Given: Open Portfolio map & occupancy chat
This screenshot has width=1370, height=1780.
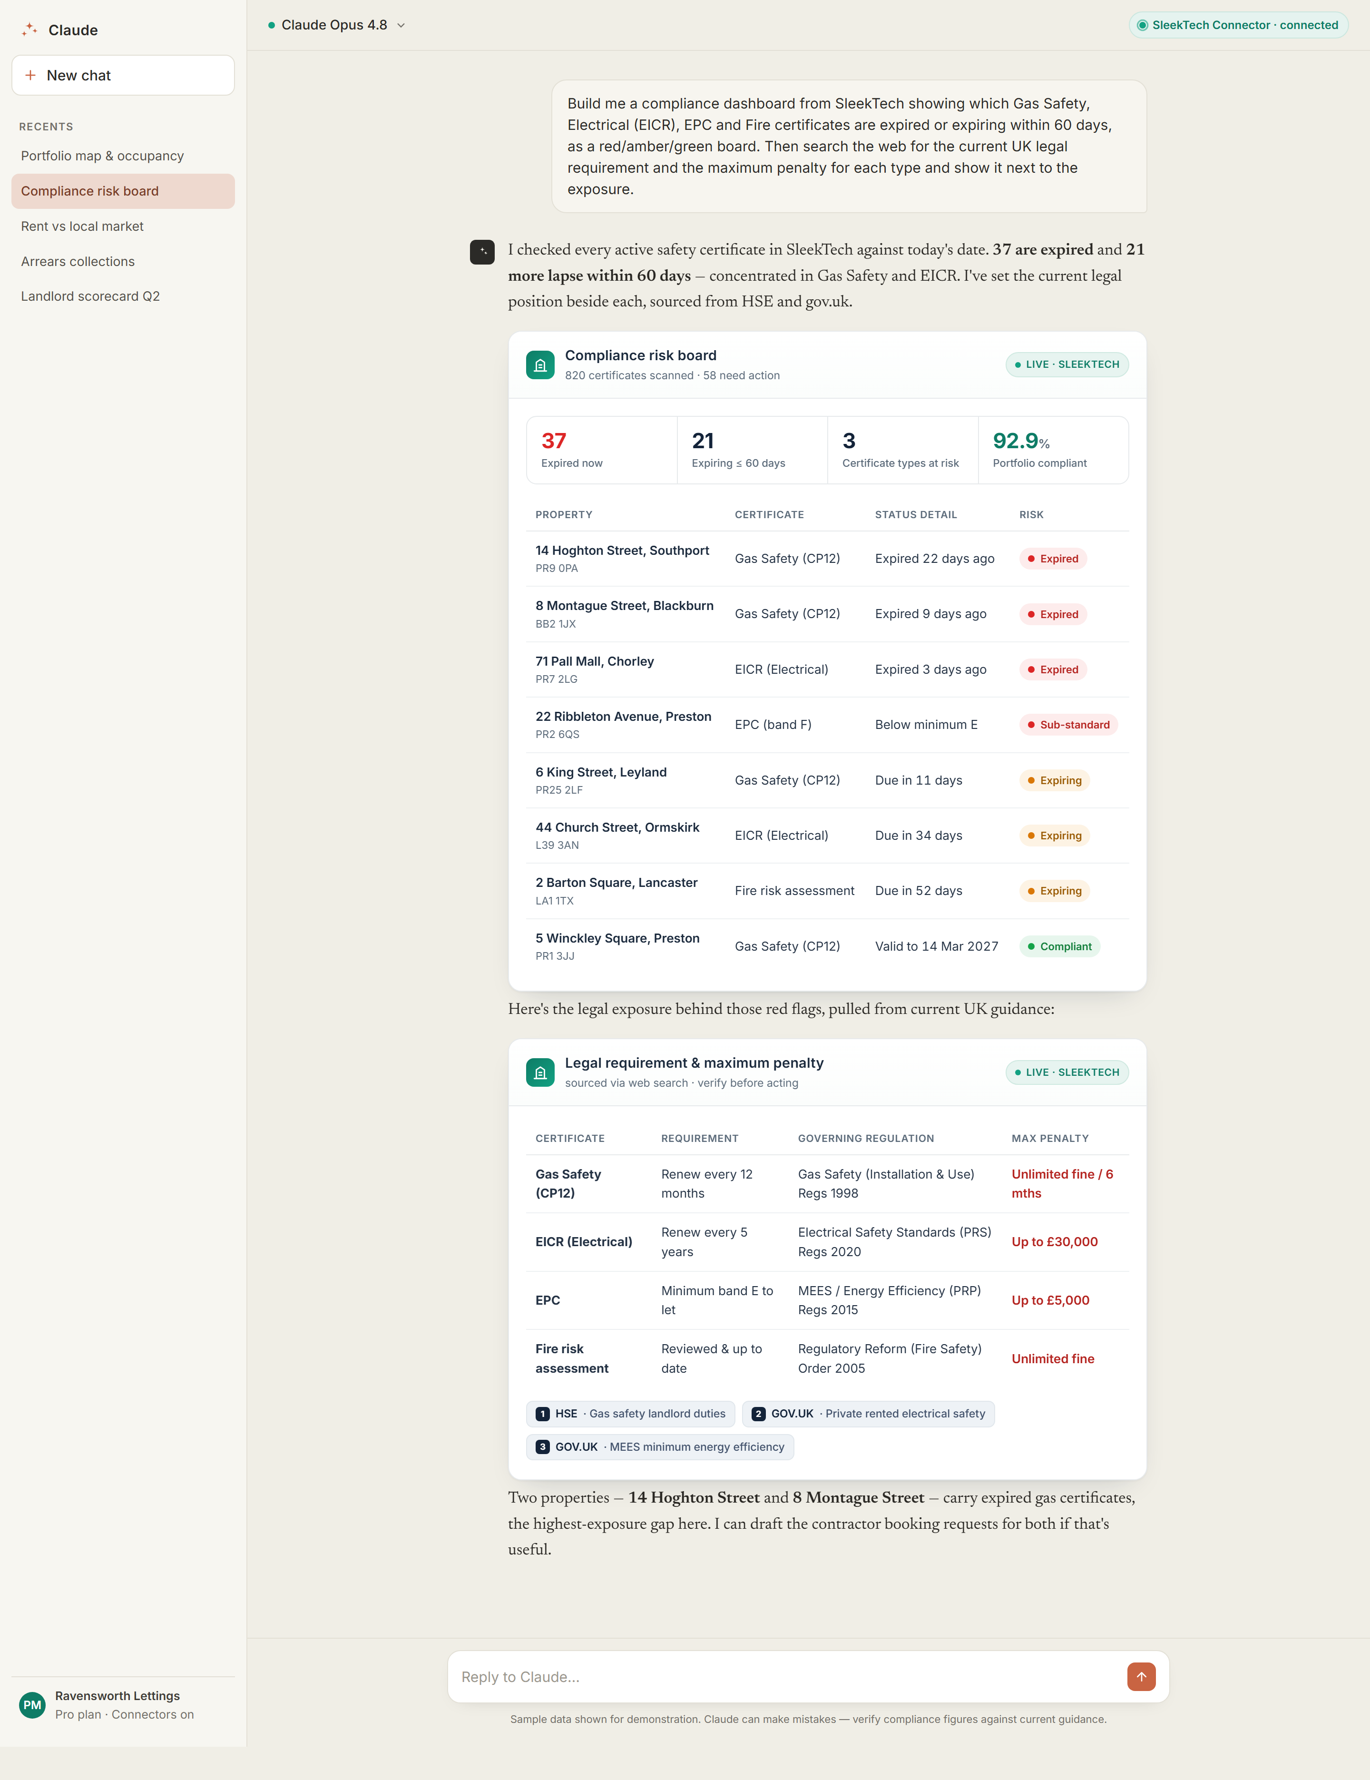Looking at the screenshot, I should [123, 156].
